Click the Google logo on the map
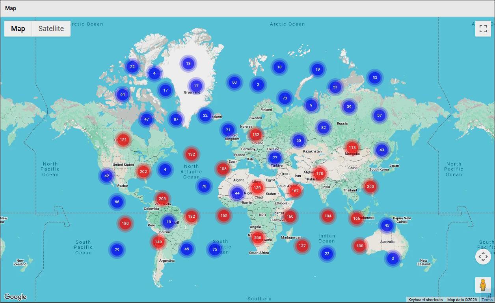The image size is (495, 303). [x=15, y=297]
